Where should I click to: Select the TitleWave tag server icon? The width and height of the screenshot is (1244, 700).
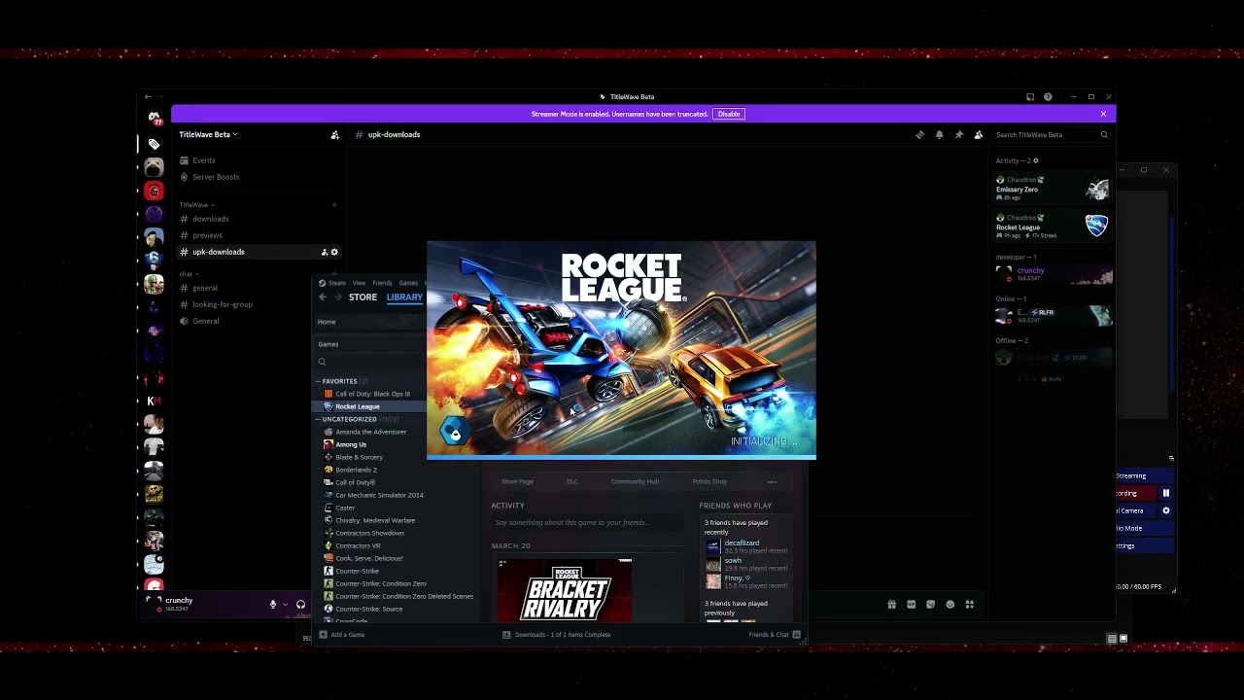tap(155, 144)
